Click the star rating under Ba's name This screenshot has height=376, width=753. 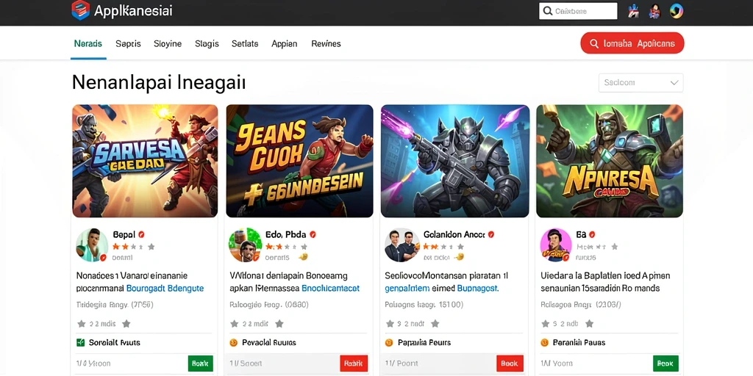click(597, 247)
